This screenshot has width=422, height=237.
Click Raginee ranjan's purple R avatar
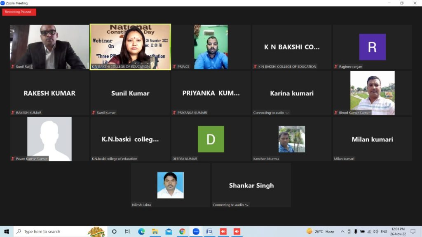[x=372, y=47]
